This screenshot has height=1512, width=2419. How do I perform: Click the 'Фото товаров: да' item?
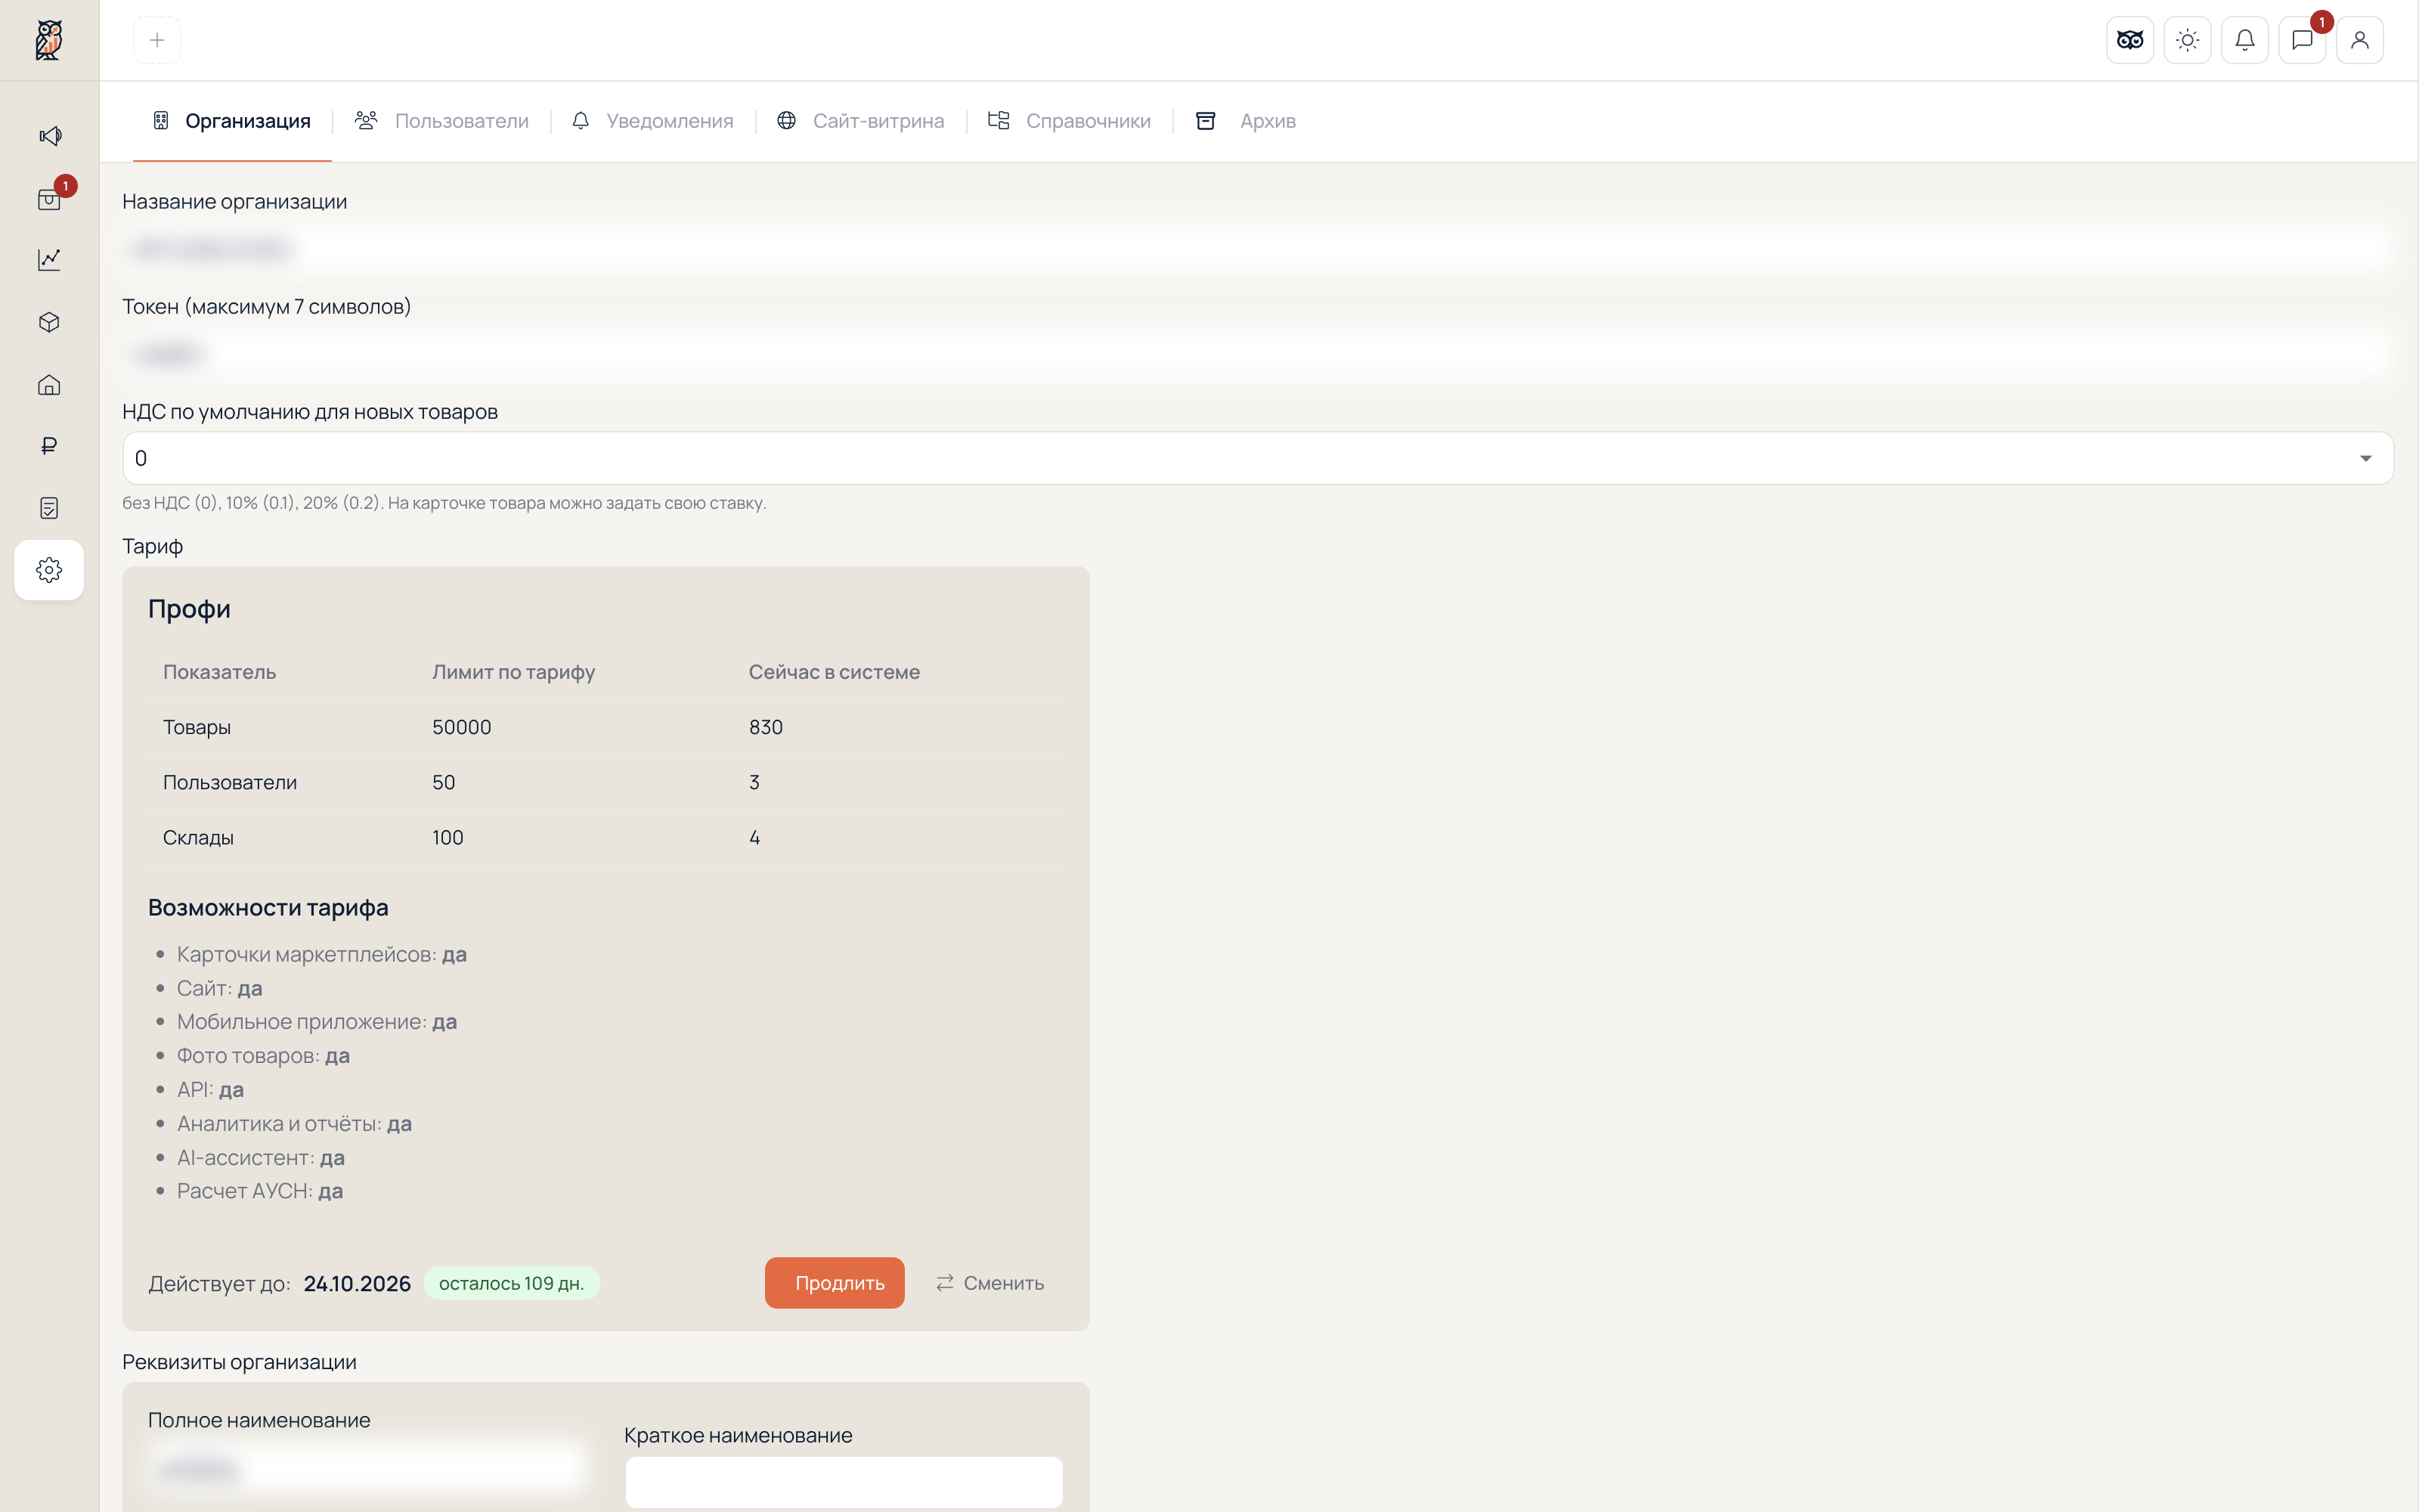coord(263,1056)
